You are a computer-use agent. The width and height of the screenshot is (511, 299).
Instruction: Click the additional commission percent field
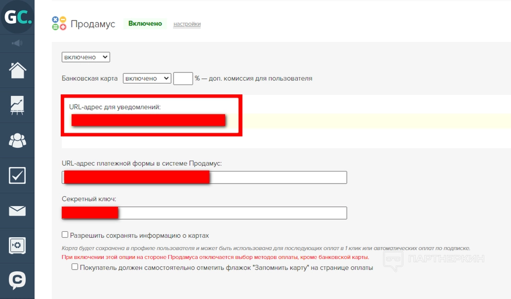183,79
